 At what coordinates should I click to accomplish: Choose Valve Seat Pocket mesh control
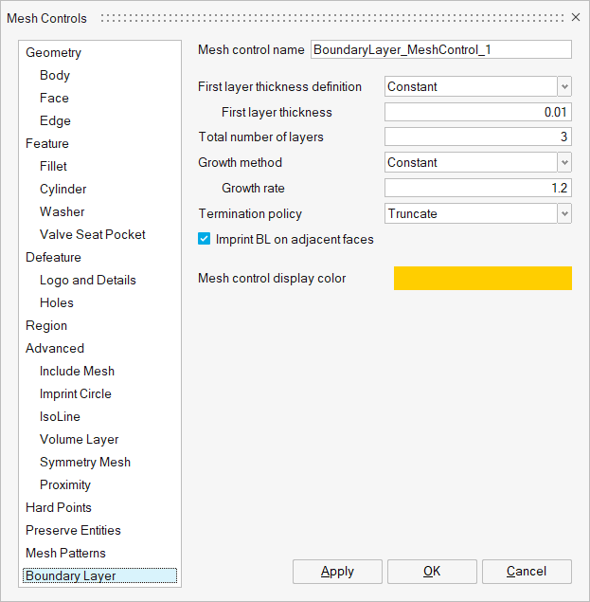pos(93,234)
